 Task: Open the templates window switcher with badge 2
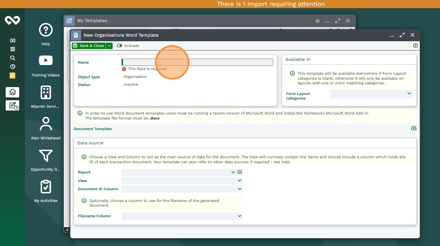tap(12, 105)
